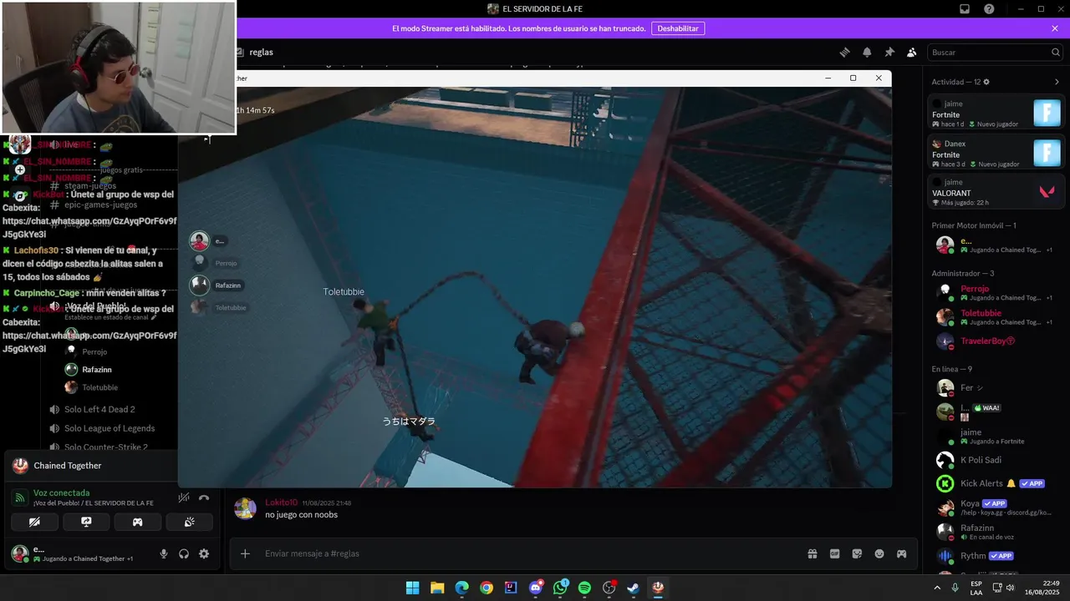Image resolution: width=1070 pixels, height=601 pixels.
Task: Open emoji picker icon
Action: [x=879, y=553]
